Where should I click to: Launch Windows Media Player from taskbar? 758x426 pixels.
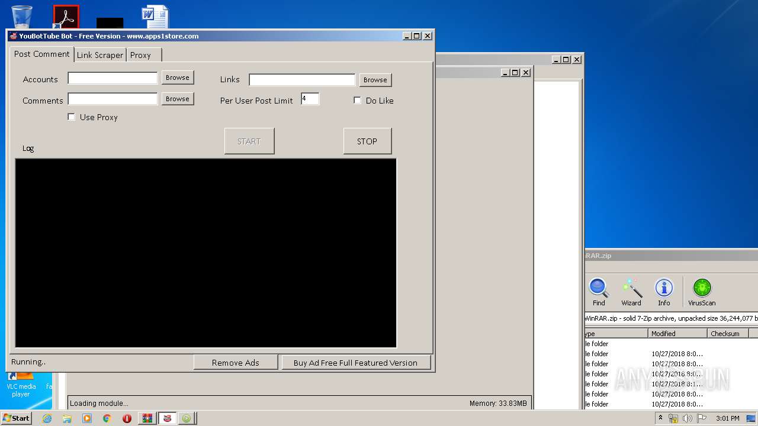(87, 418)
